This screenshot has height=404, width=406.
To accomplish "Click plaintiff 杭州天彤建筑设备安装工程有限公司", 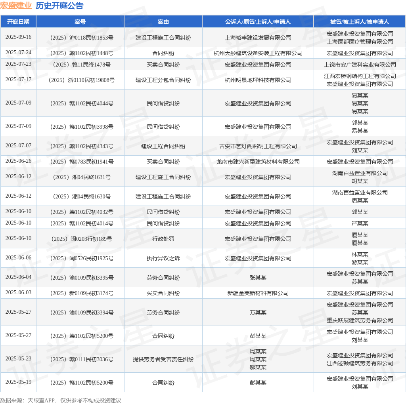I will click(x=258, y=53).
